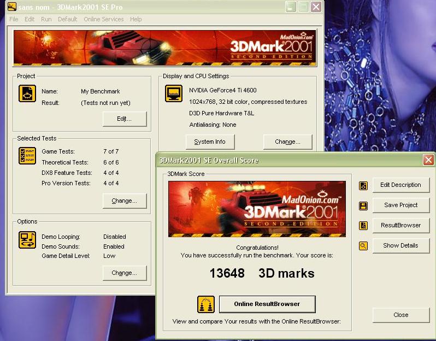Click the Edit Description button
436x341 pixels.
pyautogui.click(x=400, y=185)
